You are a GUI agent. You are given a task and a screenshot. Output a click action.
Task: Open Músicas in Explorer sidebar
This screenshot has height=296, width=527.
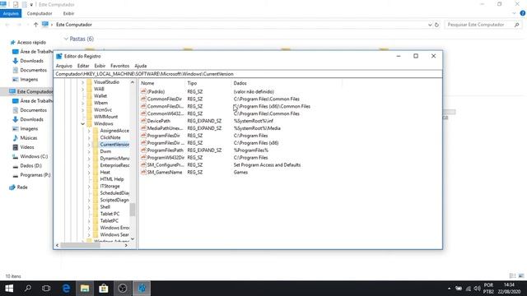(x=29, y=138)
